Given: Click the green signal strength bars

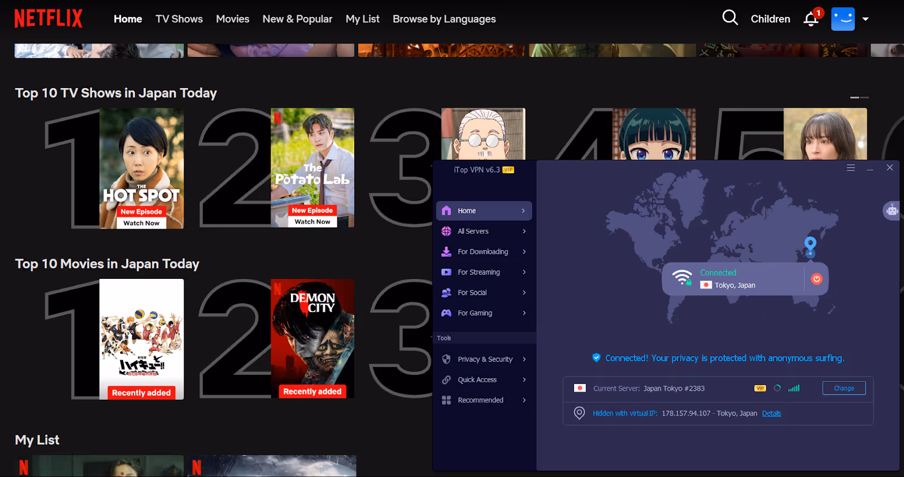Looking at the screenshot, I should 794,388.
